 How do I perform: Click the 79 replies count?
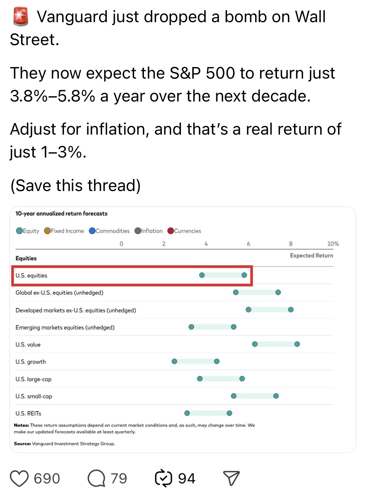(119, 479)
